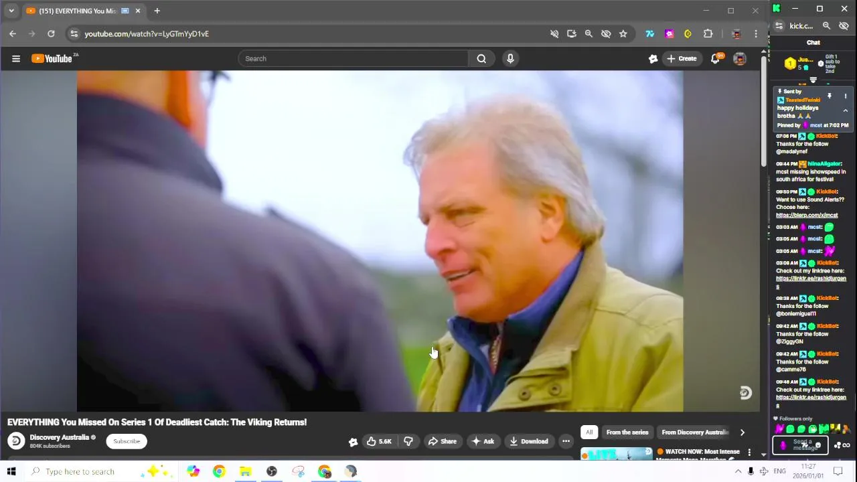Viewport: 857px width, 482px height.
Task: Go to YouTube home via the logo
Action: pos(52,59)
